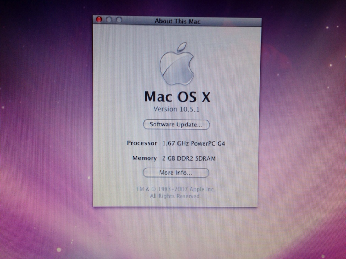
Task: Open Software Update from About This Mac
Action: (176, 124)
